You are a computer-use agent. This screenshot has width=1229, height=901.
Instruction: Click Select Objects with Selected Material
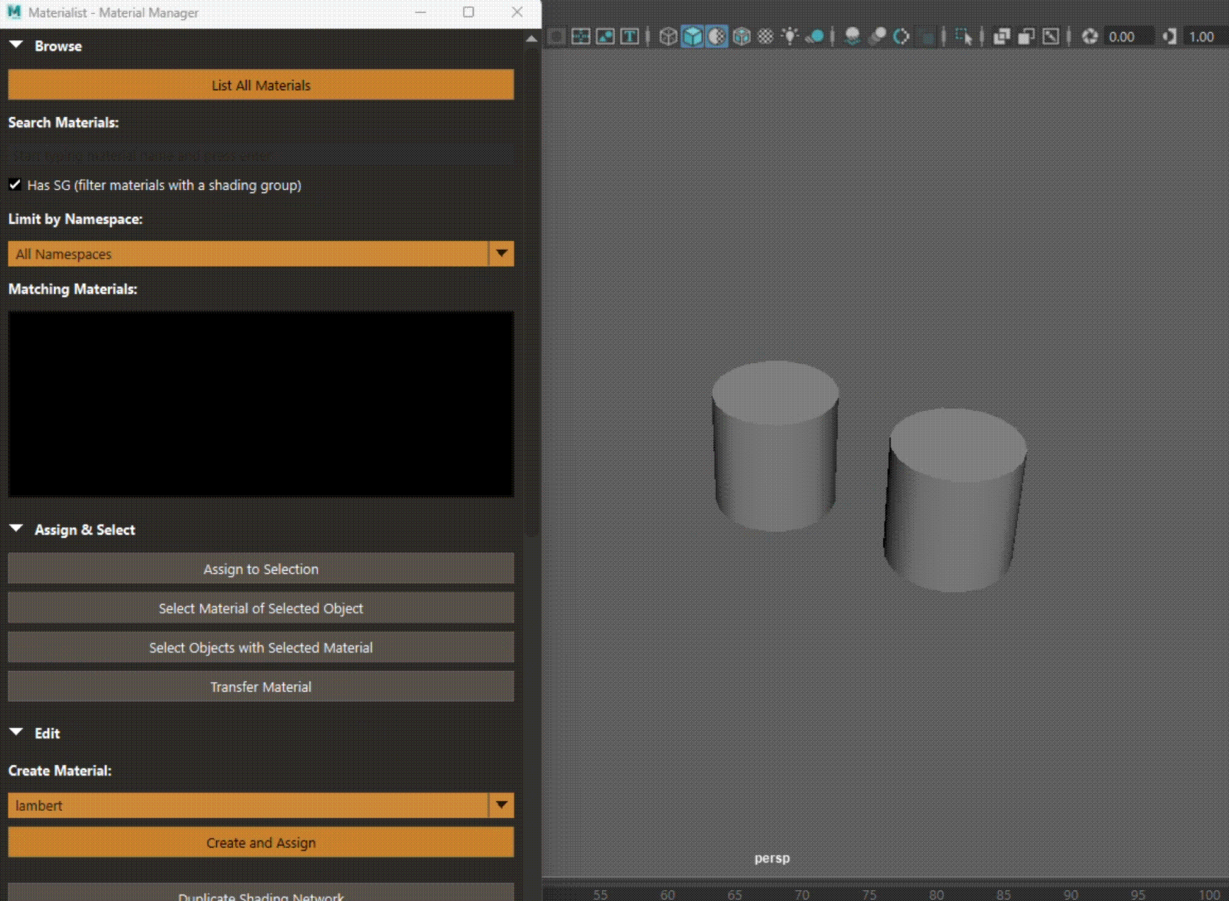point(261,647)
